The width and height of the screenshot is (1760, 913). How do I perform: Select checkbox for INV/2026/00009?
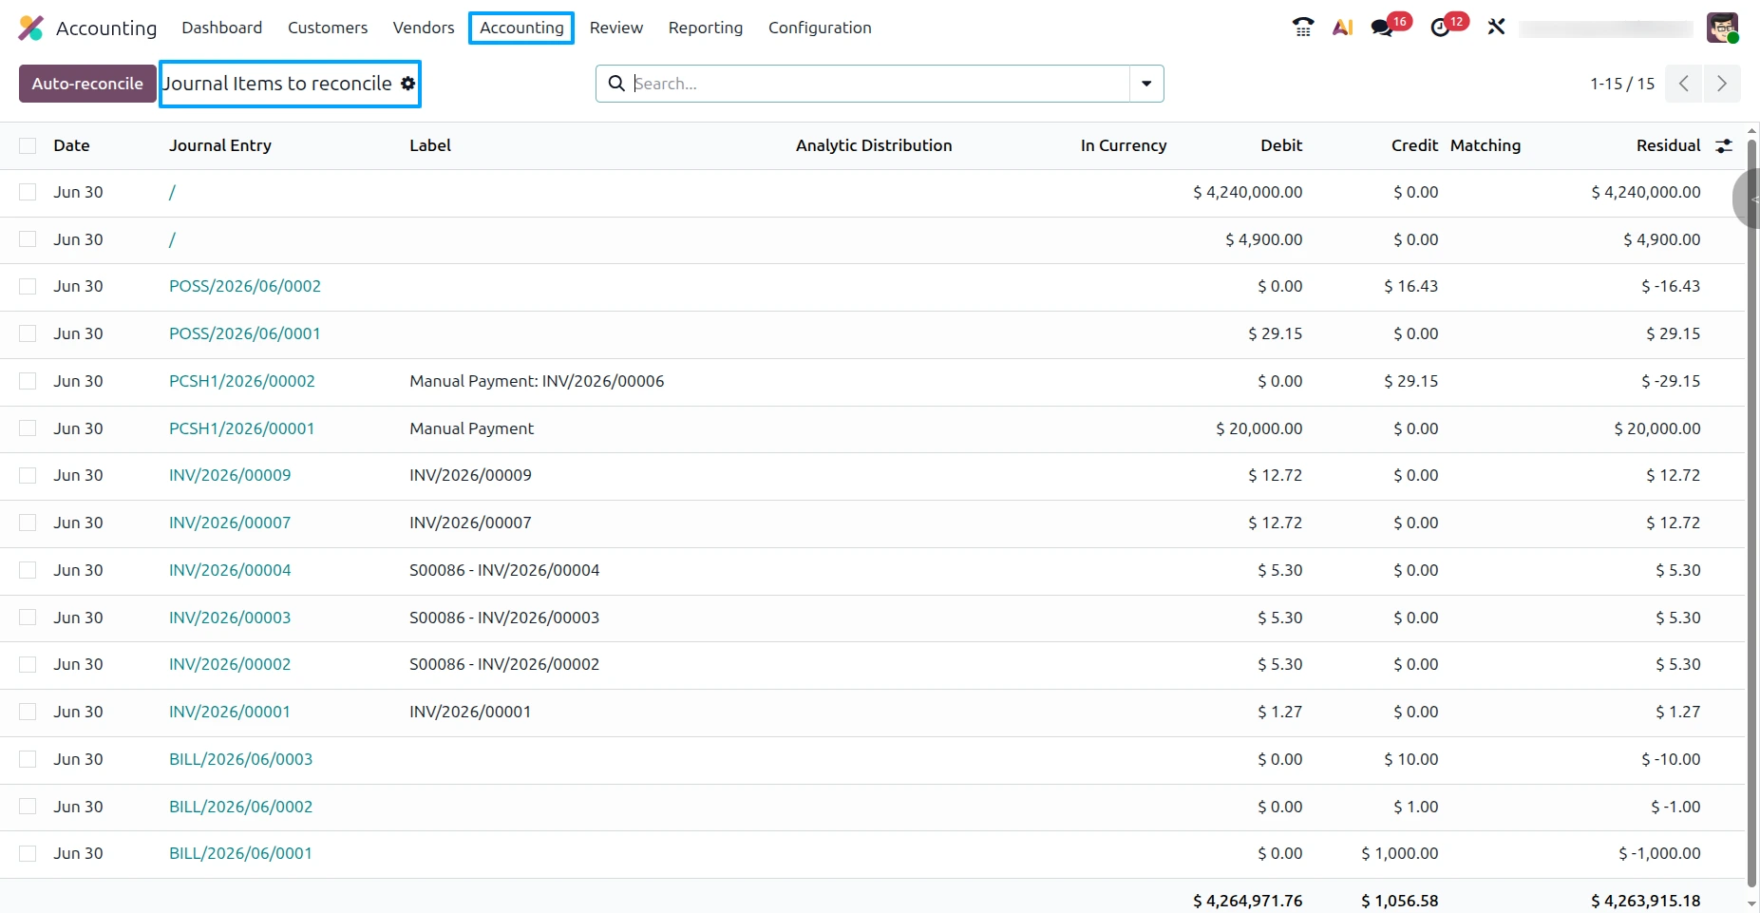click(x=28, y=475)
